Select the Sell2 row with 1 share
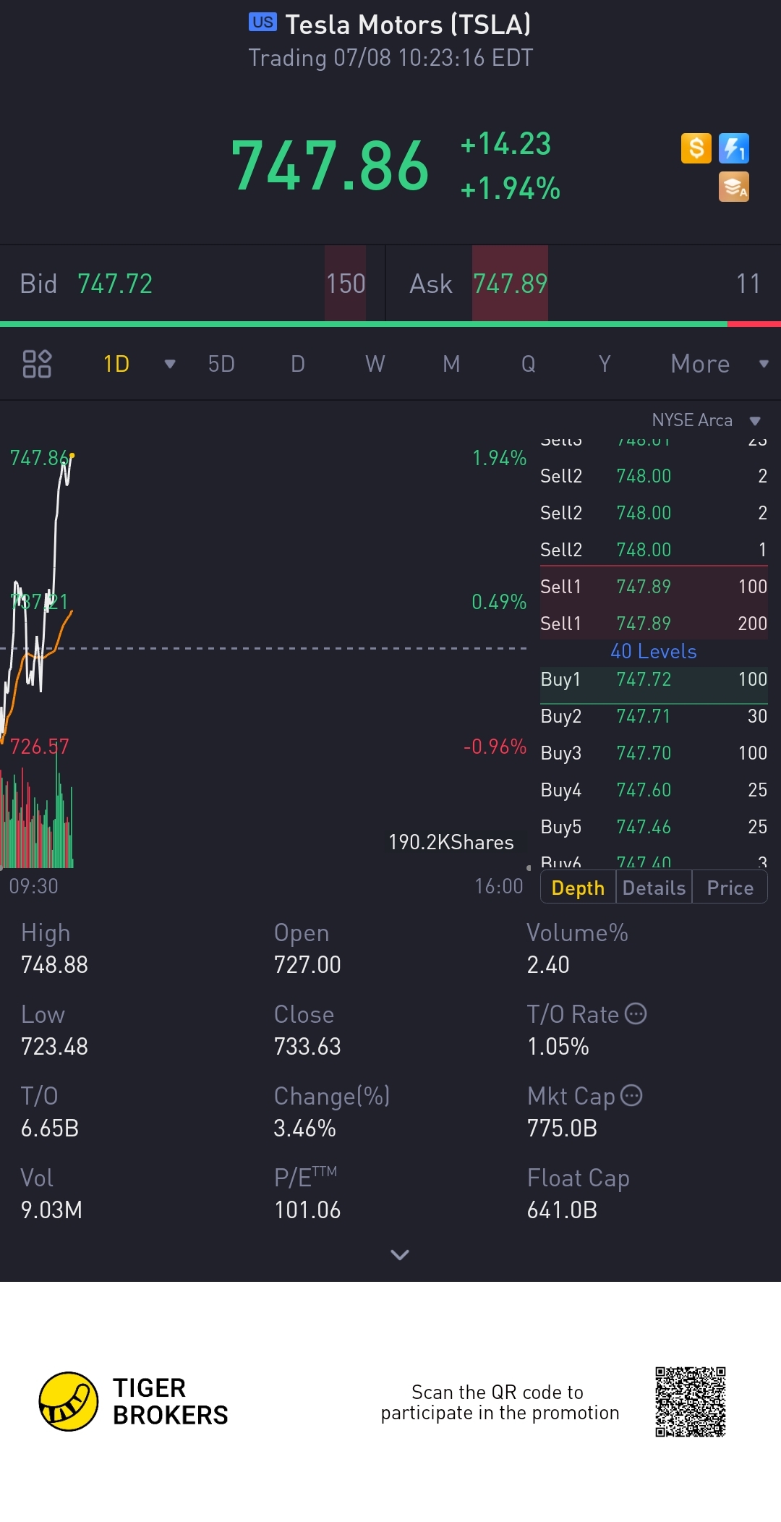This screenshot has width=781, height=1522. (654, 549)
